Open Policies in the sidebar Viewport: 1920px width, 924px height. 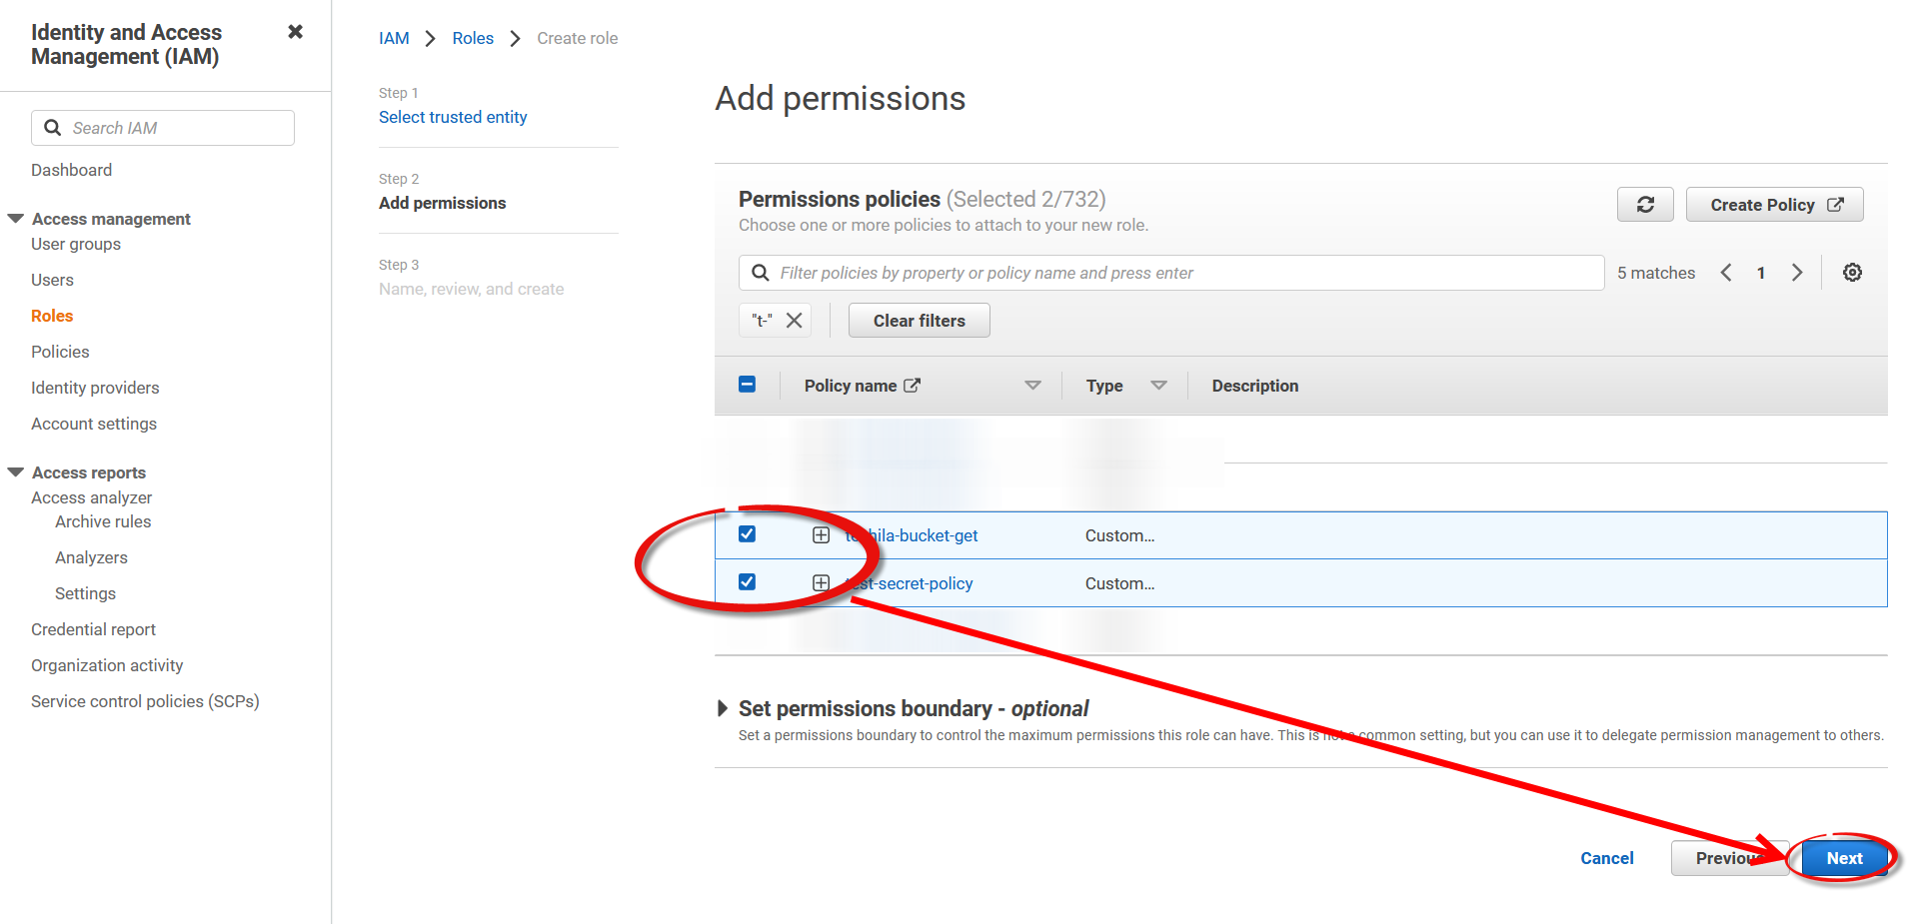[60, 352]
